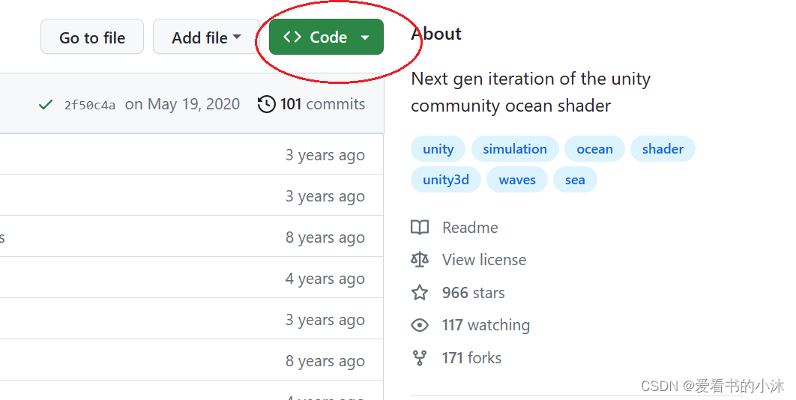
Task: Choose the unity3d topic tag
Action: [x=446, y=180]
